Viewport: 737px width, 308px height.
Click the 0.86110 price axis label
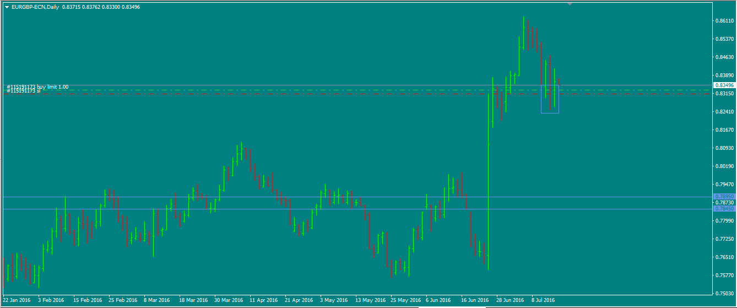[x=724, y=21]
